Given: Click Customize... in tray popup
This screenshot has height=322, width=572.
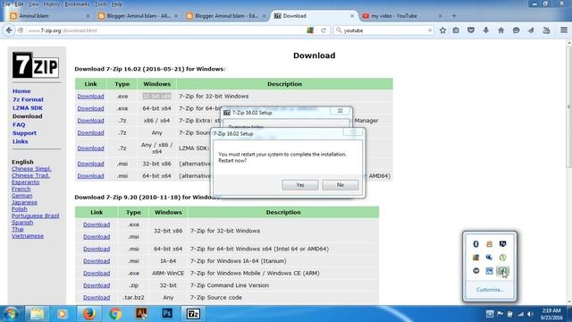Looking at the screenshot, I should point(490,290).
